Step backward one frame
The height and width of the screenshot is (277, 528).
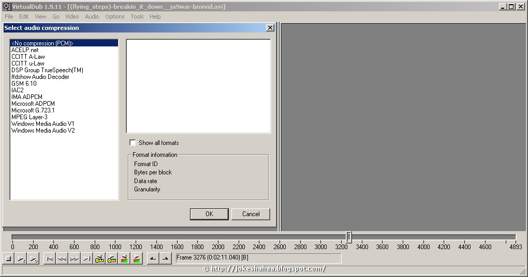[x=62, y=258]
